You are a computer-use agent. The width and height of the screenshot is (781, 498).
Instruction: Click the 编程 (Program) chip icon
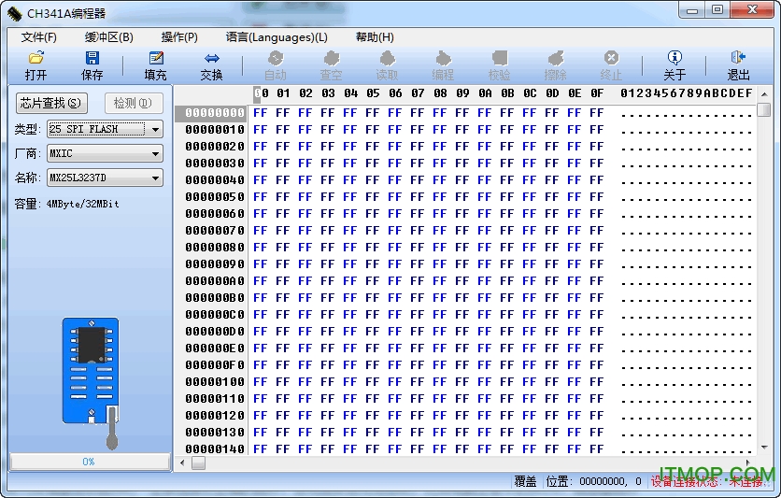[443, 58]
